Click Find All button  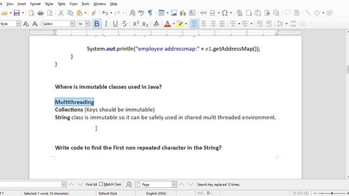click(x=91, y=185)
